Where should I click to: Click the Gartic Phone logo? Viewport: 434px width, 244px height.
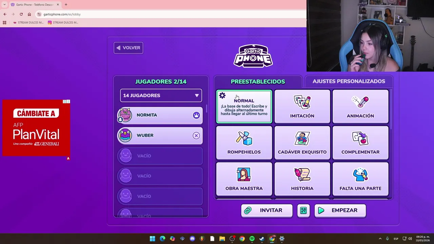click(x=253, y=56)
